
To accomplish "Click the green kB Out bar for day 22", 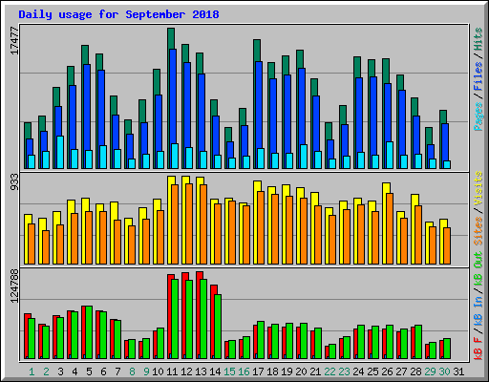I will click(x=332, y=351).
